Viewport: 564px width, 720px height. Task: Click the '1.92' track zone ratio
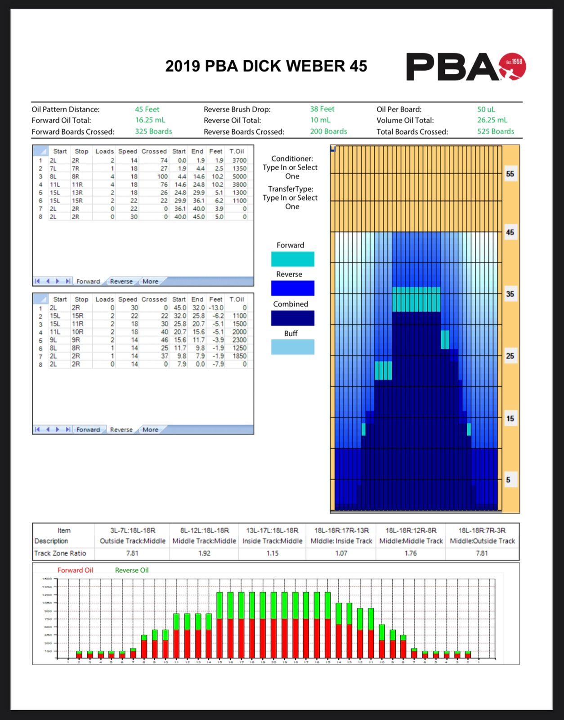[x=204, y=553]
